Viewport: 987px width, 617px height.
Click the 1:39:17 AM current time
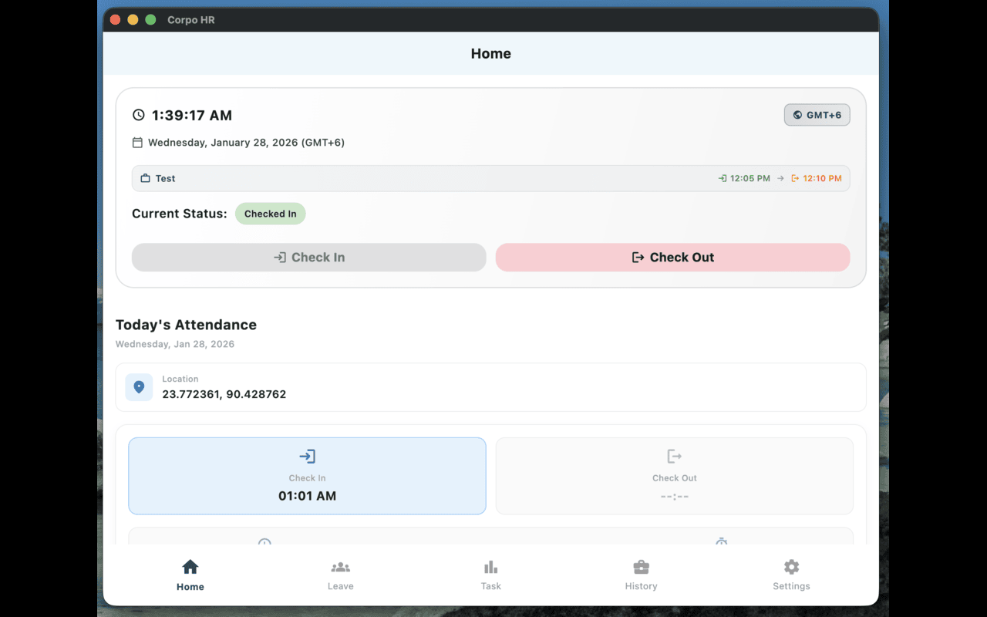coord(191,115)
